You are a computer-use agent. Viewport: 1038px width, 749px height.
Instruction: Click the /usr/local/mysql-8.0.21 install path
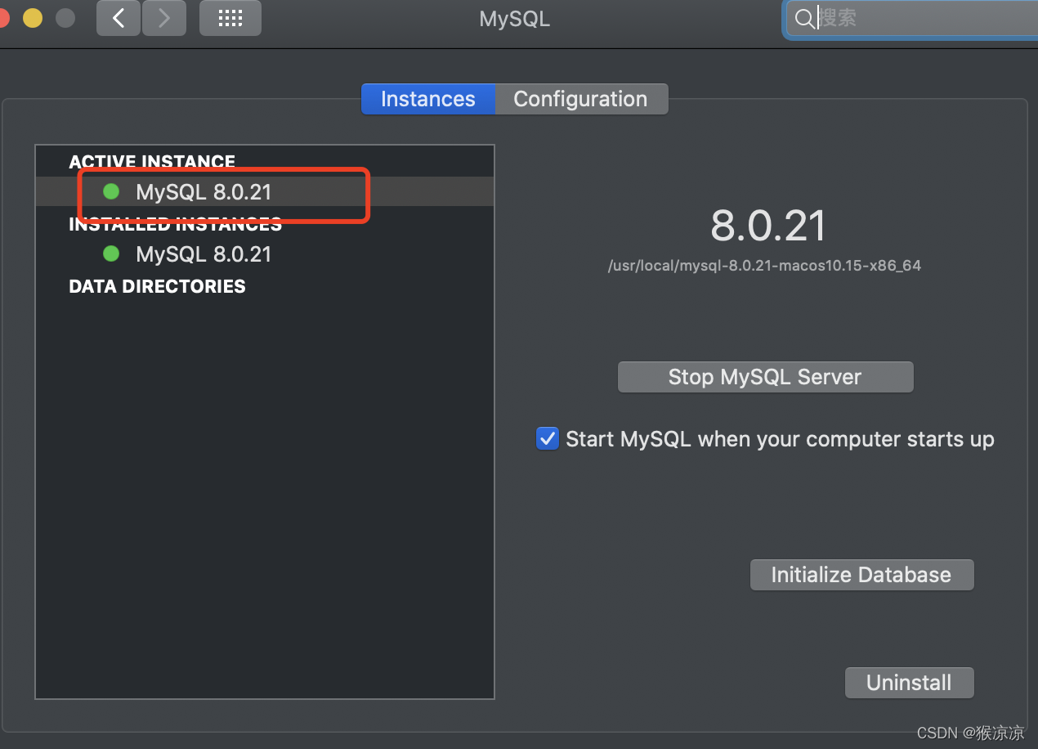coord(764,266)
